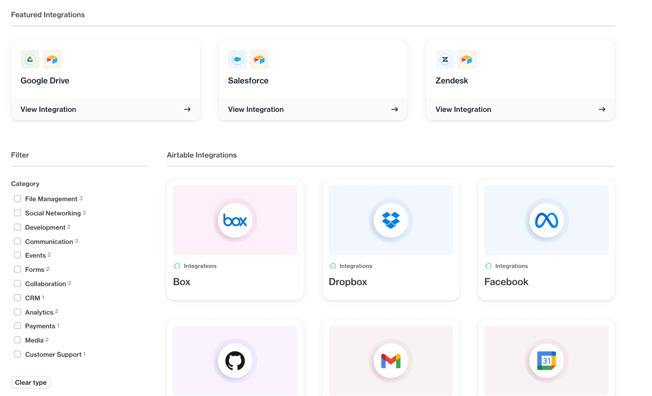Tick the Analytics category checkbox

tap(18, 312)
